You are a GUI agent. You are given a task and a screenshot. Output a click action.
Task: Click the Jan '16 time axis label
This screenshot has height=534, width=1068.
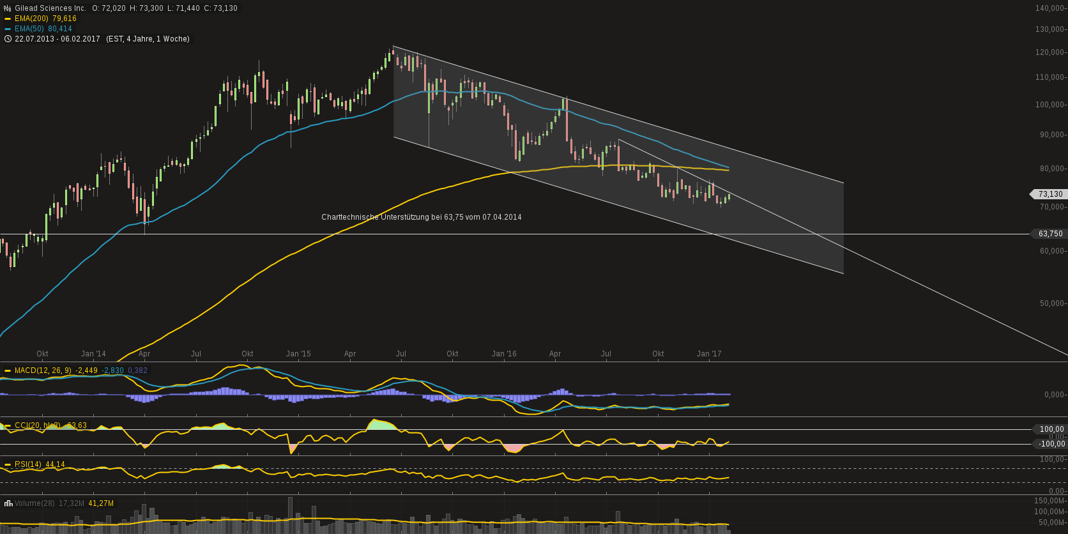click(504, 354)
